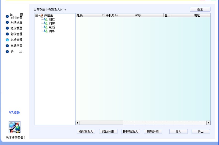Click the 称呼 column header
This screenshot has width=219, height=145.
[149, 15]
